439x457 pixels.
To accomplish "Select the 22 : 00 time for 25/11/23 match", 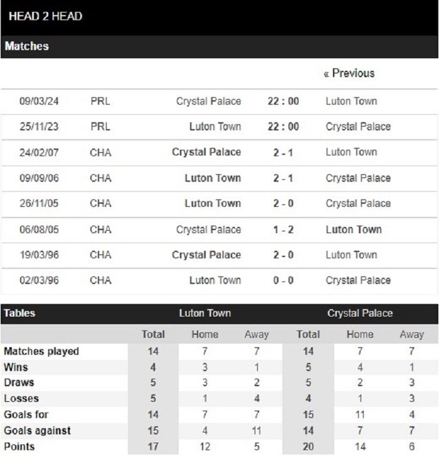I will [283, 127].
